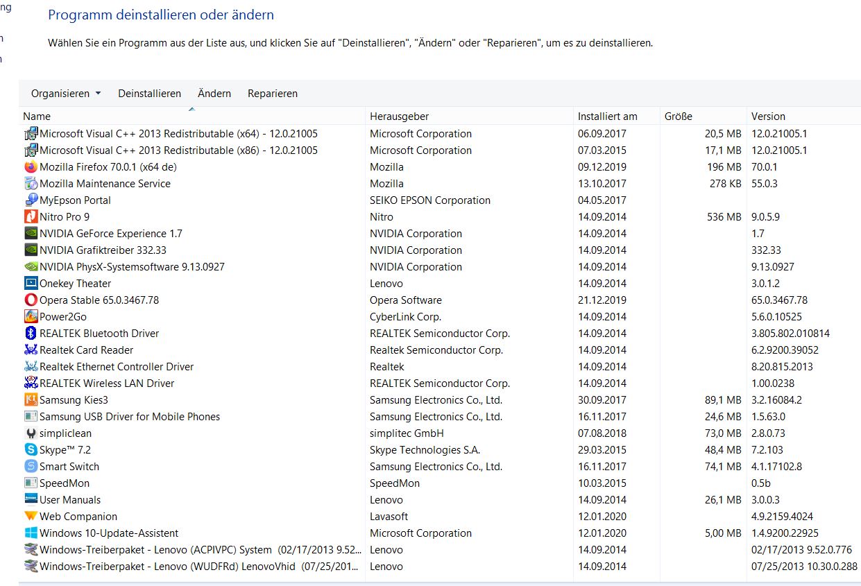Screen dimensions: 861x586
Task: Click the Samsung USB Driver icon
Action: coord(31,416)
